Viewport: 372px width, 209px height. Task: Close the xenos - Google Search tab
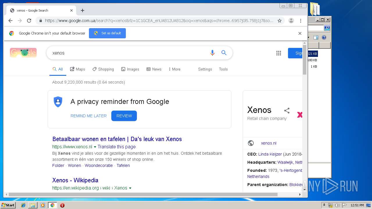tap(71, 10)
